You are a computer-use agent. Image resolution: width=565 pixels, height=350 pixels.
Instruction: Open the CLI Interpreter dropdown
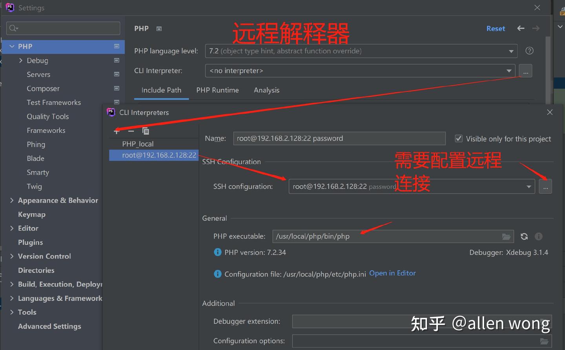[509, 71]
